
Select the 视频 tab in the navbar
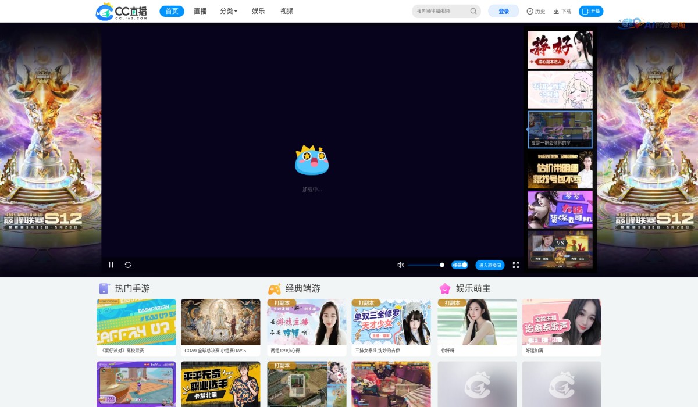point(286,10)
